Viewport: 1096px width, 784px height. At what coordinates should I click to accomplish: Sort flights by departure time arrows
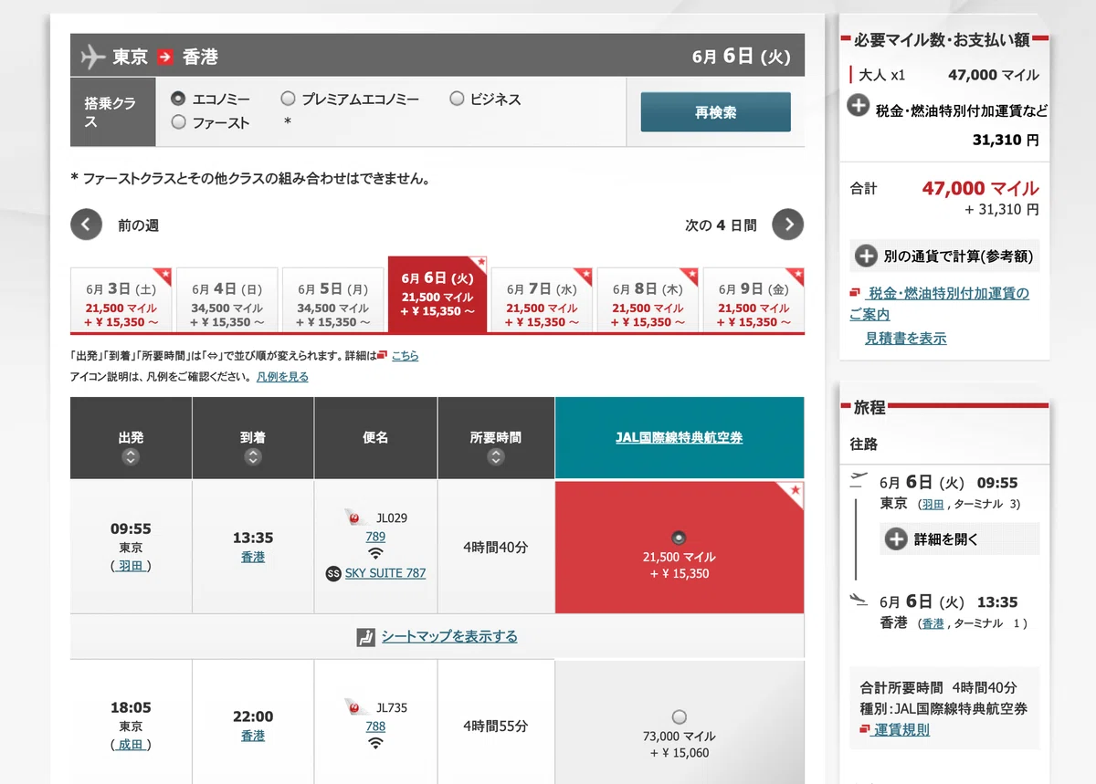(131, 457)
